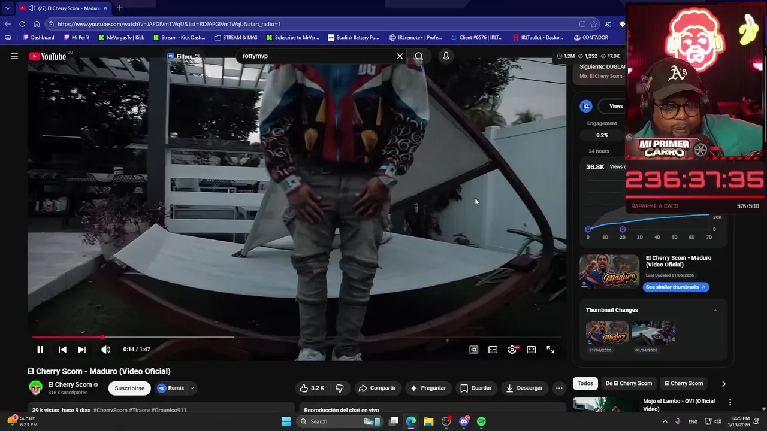
Task: Open the Mojó el Lambo video thumbnail
Action: (605, 405)
